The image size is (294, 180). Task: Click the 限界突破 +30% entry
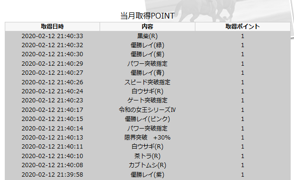tap(147, 138)
